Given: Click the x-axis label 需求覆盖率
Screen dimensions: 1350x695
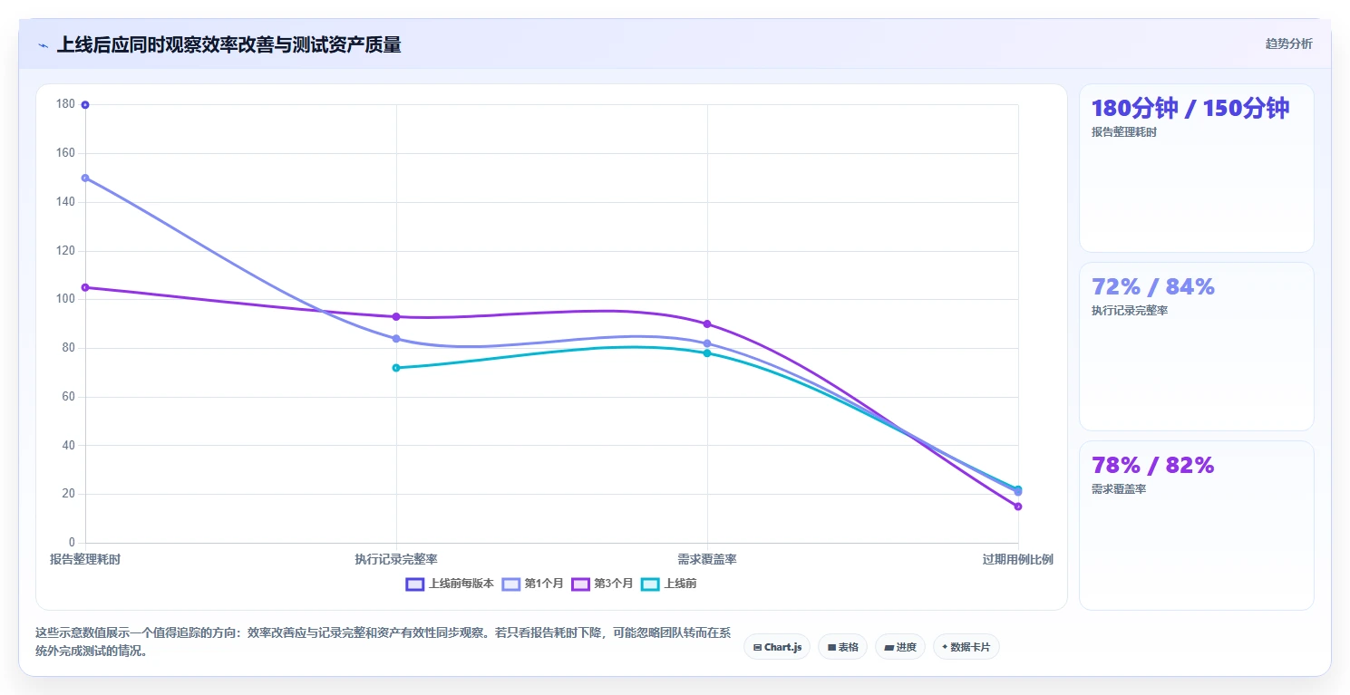Looking at the screenshot, I should pyautogui.click(x=707, y=560).
